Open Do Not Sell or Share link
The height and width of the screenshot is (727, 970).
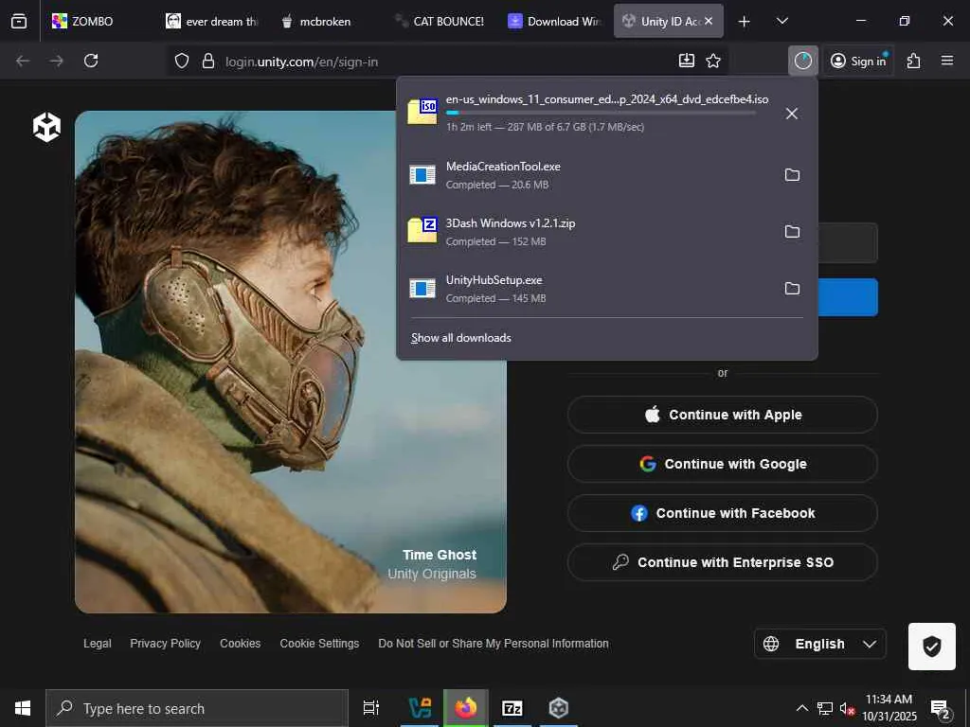click(x=493, y=644)
